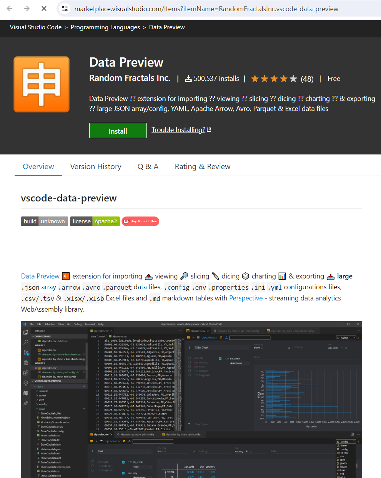381x478 pixels.
Task: Stop page loading with the X button
Action: click(x=44, y=8)
